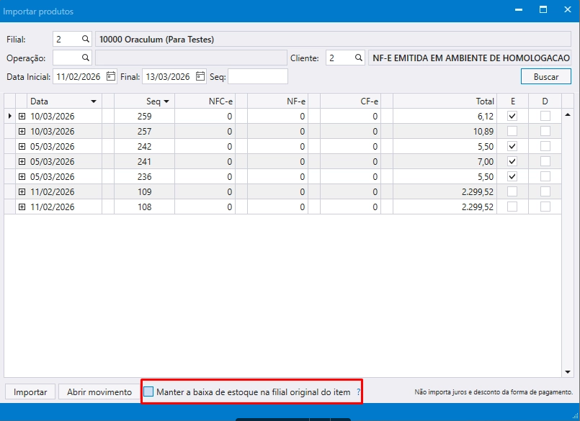Open the Data Inicial calendar picker
Screen dimensions: 580x421
pyautogui.click(x=111, y=76)
